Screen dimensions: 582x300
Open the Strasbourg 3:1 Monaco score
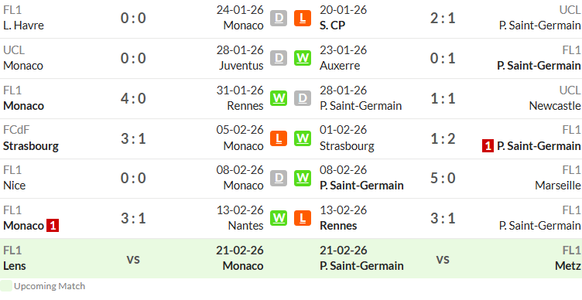pos(133,138)
